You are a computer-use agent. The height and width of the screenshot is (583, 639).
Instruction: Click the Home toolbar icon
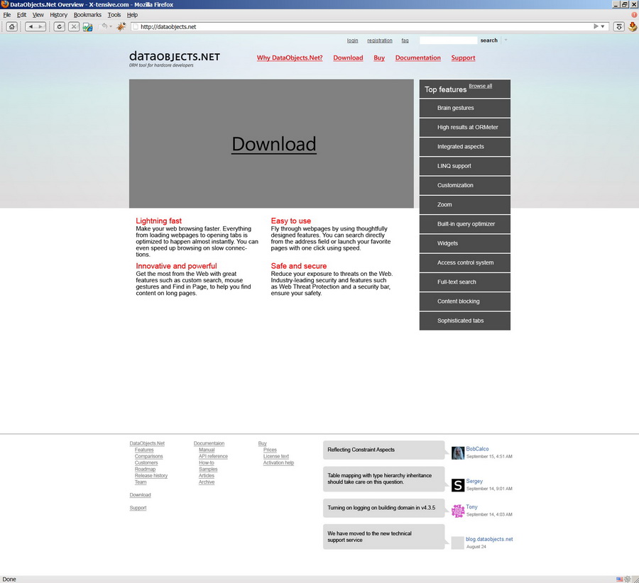coord(12,27)
